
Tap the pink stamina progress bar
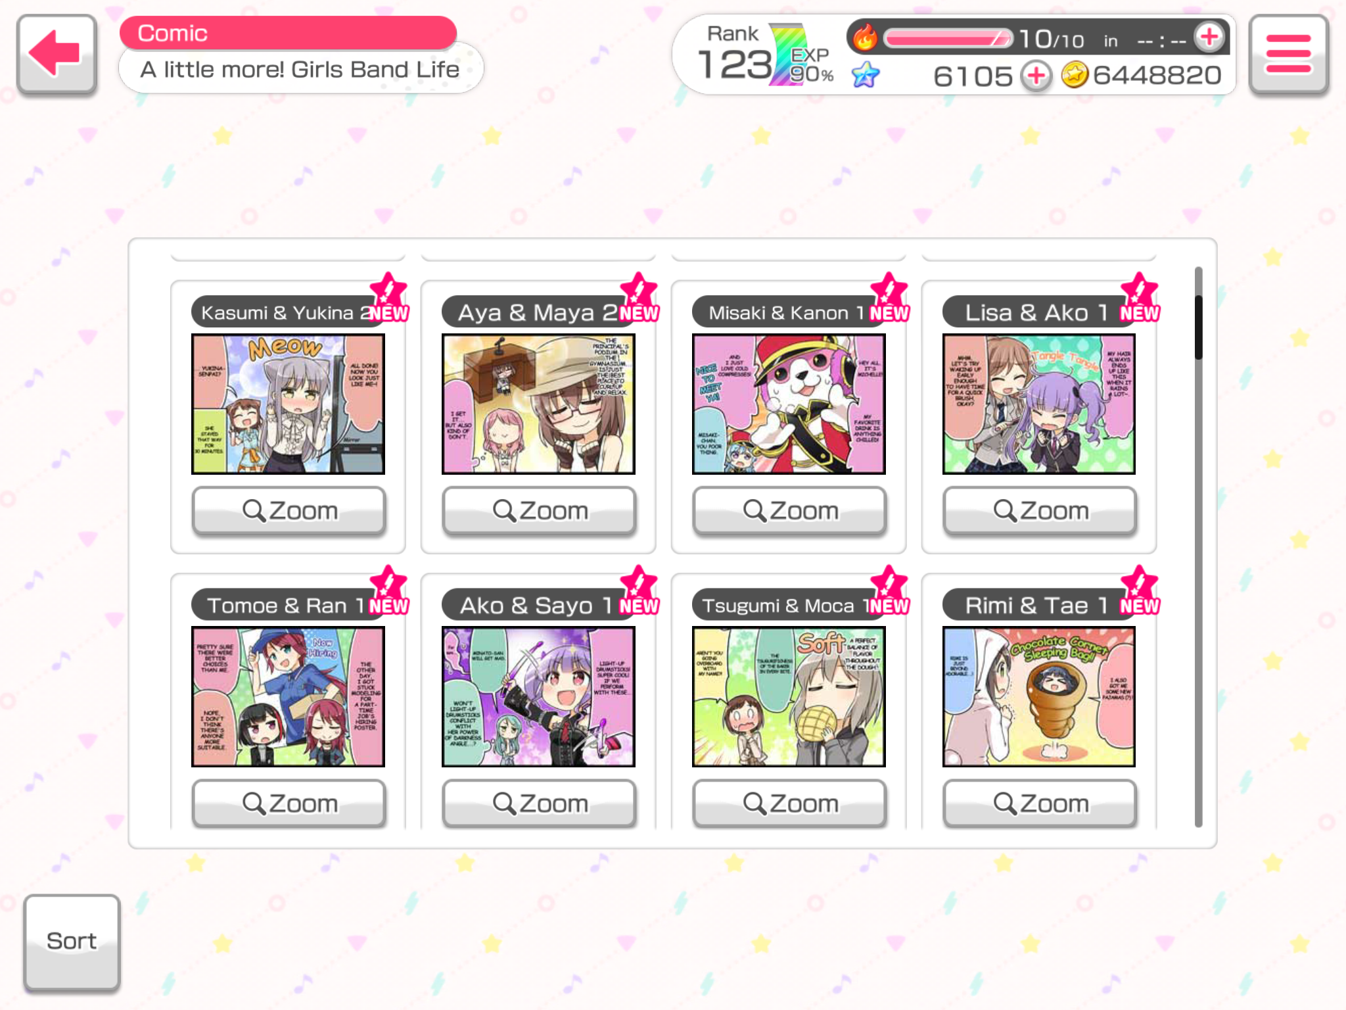pos(948,38)
